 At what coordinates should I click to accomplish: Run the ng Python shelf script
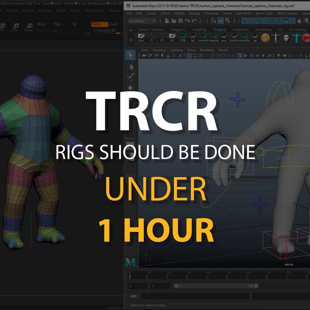click(x=255, y=37)
